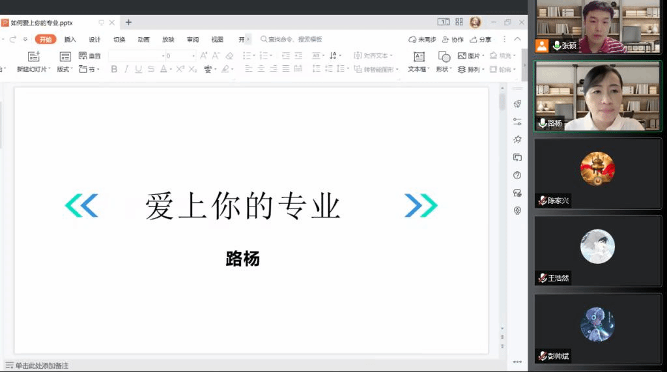Viewport: 667px width, 372px height.
Task: Click the help question mark sidebar icon
Action: 517,175
